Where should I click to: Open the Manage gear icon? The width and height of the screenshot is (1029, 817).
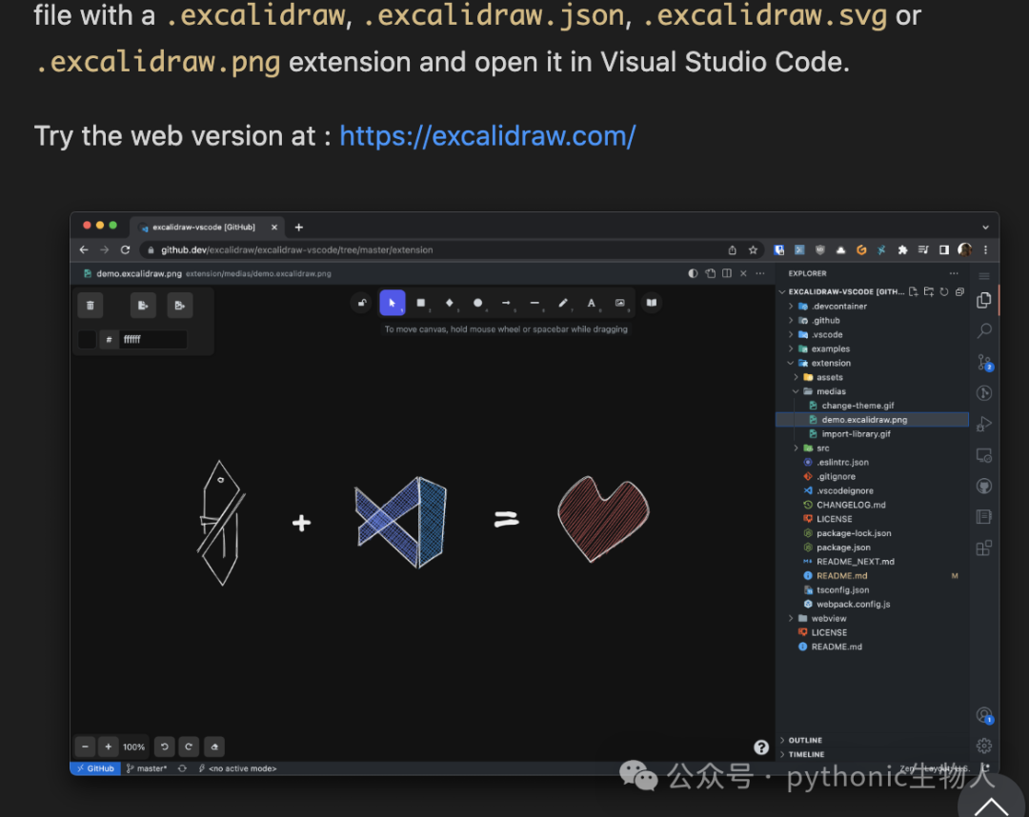pos(984,746)
